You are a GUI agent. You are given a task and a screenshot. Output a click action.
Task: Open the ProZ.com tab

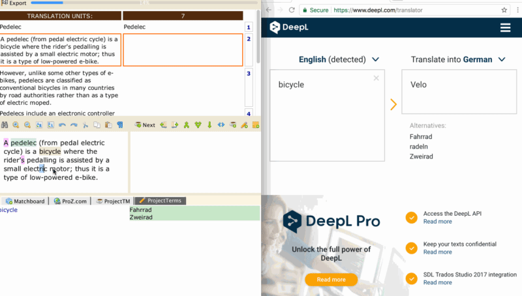tap(70, 201)
